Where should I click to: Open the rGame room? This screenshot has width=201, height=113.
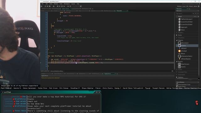tap(182, 67)
